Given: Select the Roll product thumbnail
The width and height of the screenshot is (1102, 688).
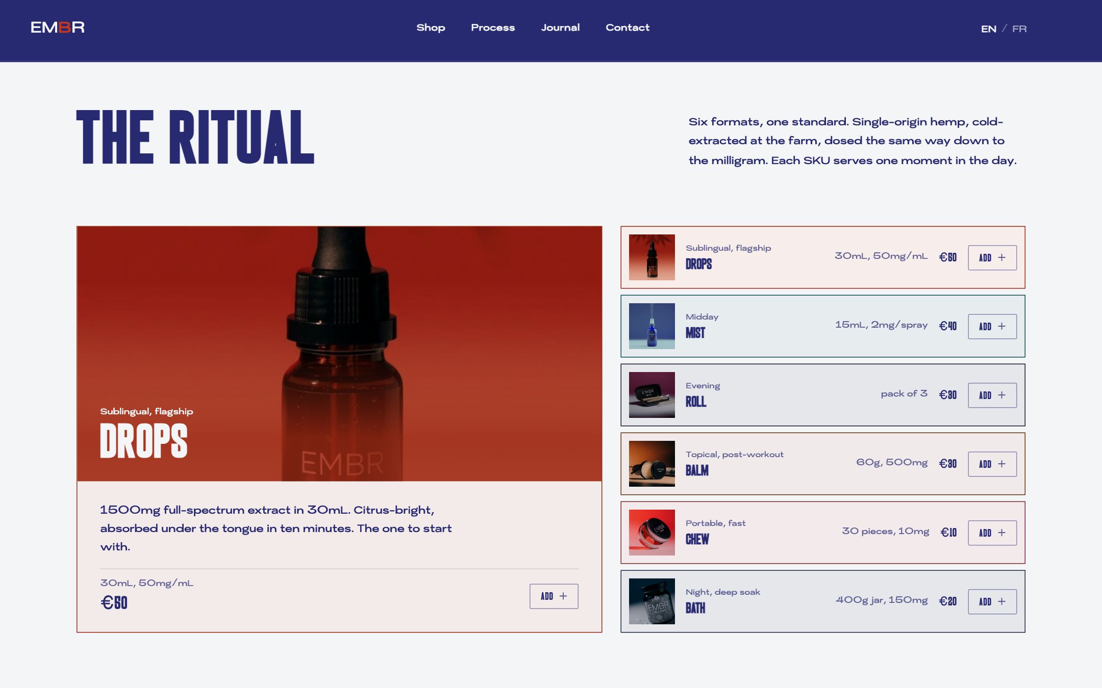Looking at the screenshot, I should [652, 395].
